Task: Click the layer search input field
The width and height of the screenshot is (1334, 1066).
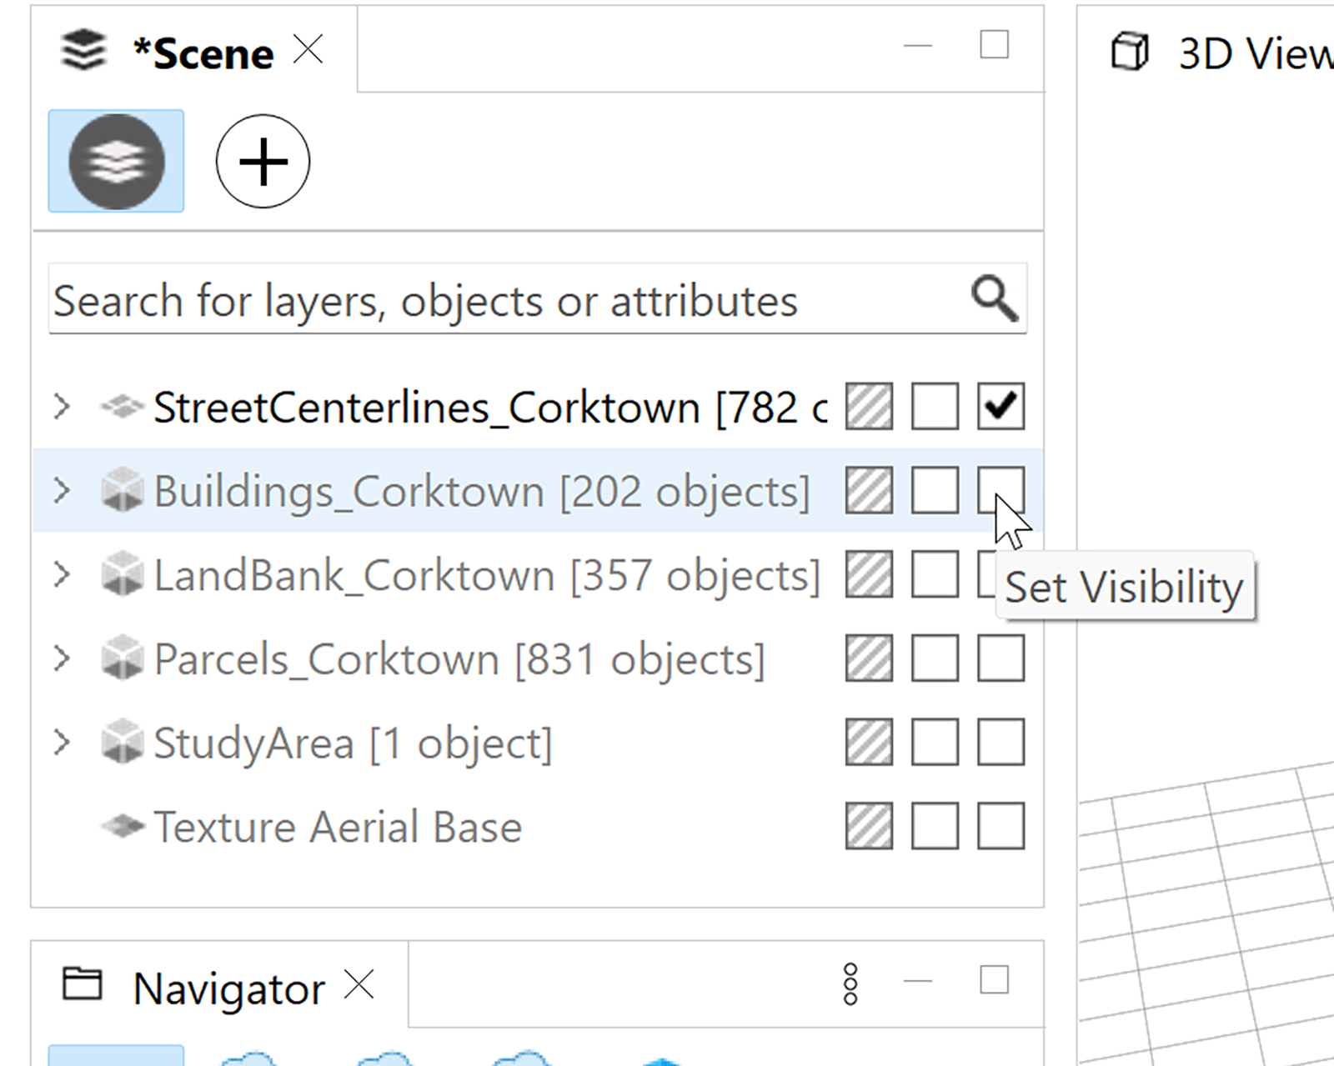Action: pyautogui.click(x=500, y=298)
